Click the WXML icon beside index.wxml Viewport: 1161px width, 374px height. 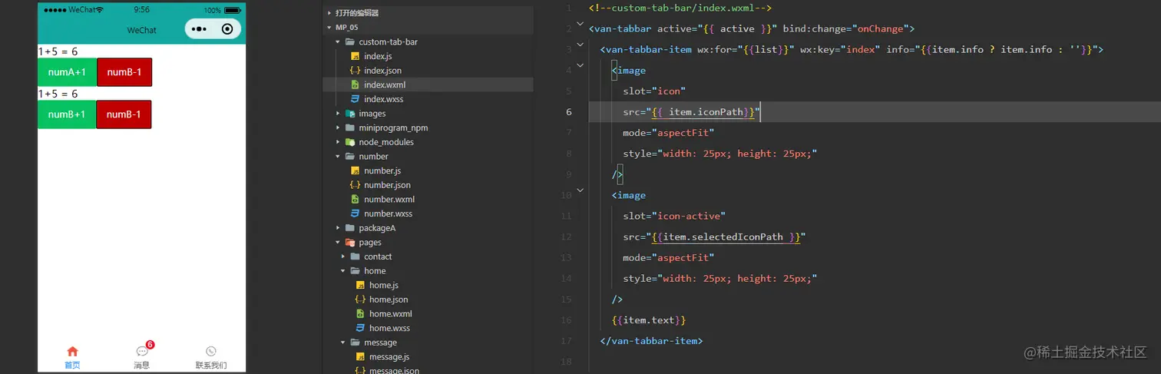click(355, 84)
